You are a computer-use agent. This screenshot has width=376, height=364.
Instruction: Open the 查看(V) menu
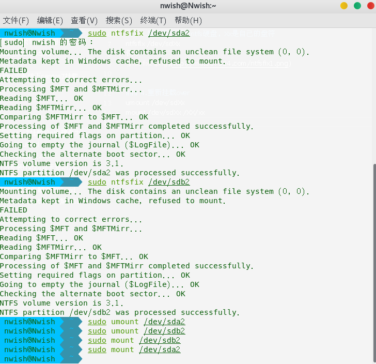click(84, 20)
